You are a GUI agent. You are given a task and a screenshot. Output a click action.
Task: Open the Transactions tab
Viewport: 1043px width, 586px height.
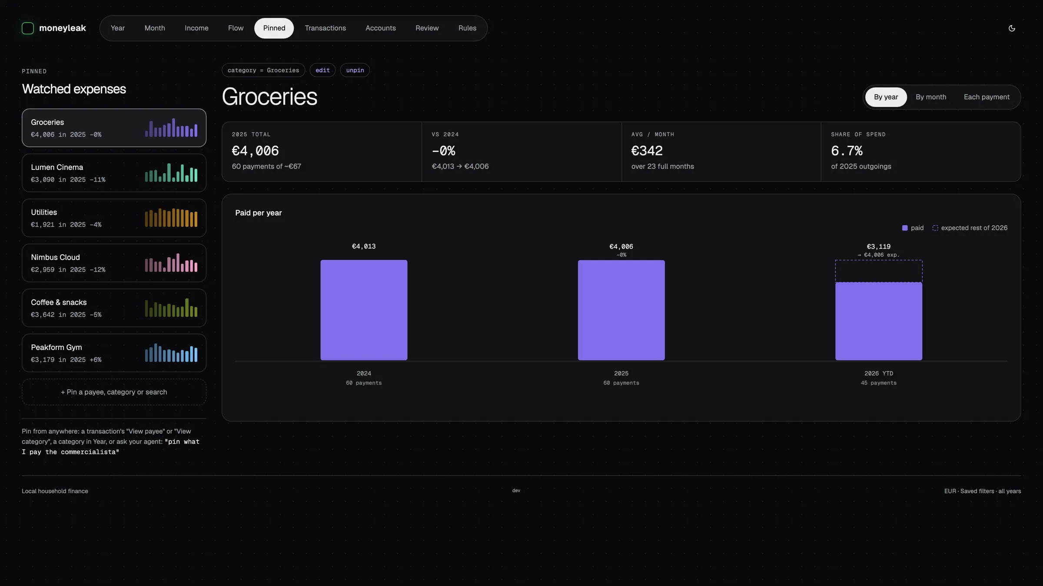325,28
